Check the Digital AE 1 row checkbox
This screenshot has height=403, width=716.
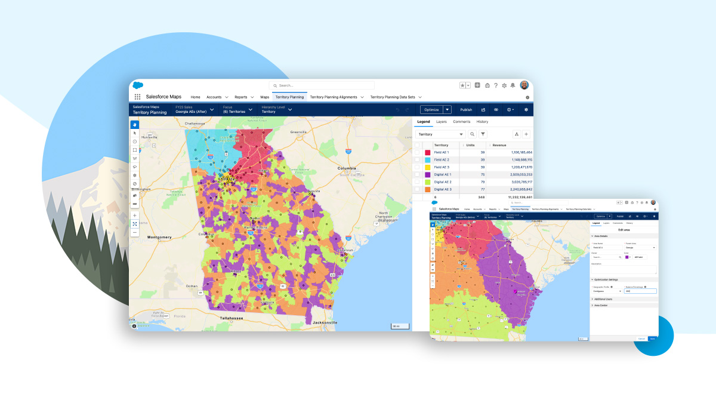tap(417, 174)
